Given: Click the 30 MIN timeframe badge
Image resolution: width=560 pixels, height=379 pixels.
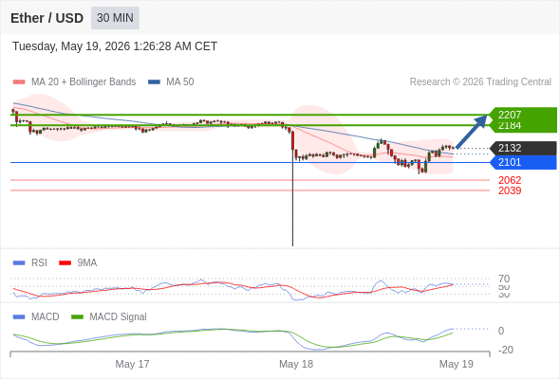Looking at the screenshot, I should tap(115, 18).
